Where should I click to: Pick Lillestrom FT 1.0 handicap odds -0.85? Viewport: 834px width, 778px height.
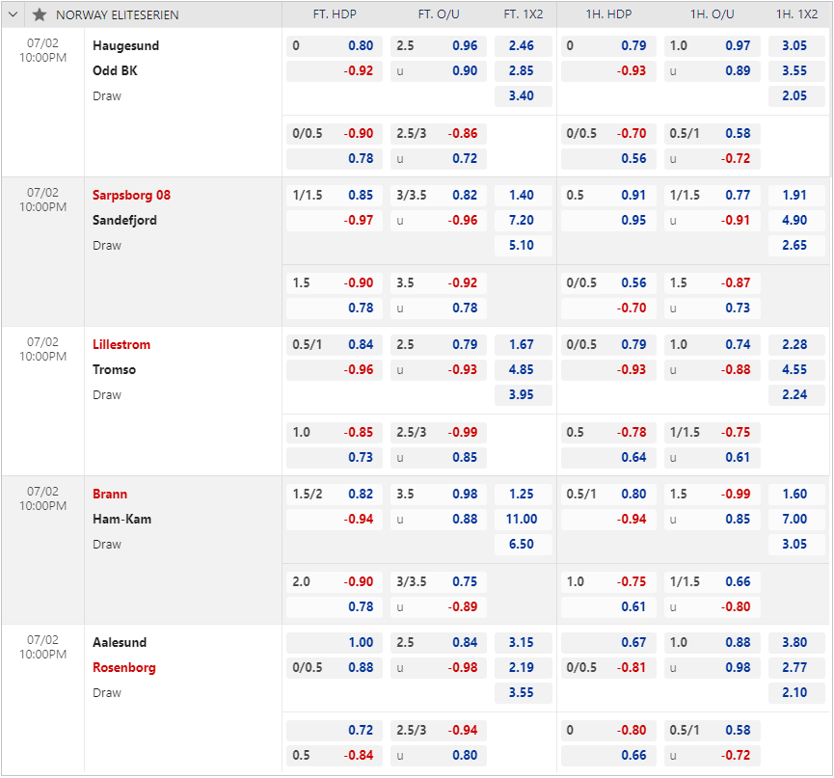point(335,432)
